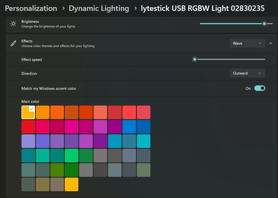Click the Brightness row label
The width and height of the screenshot is (278, 198).
pyautogui.click(x=30, y=22)
